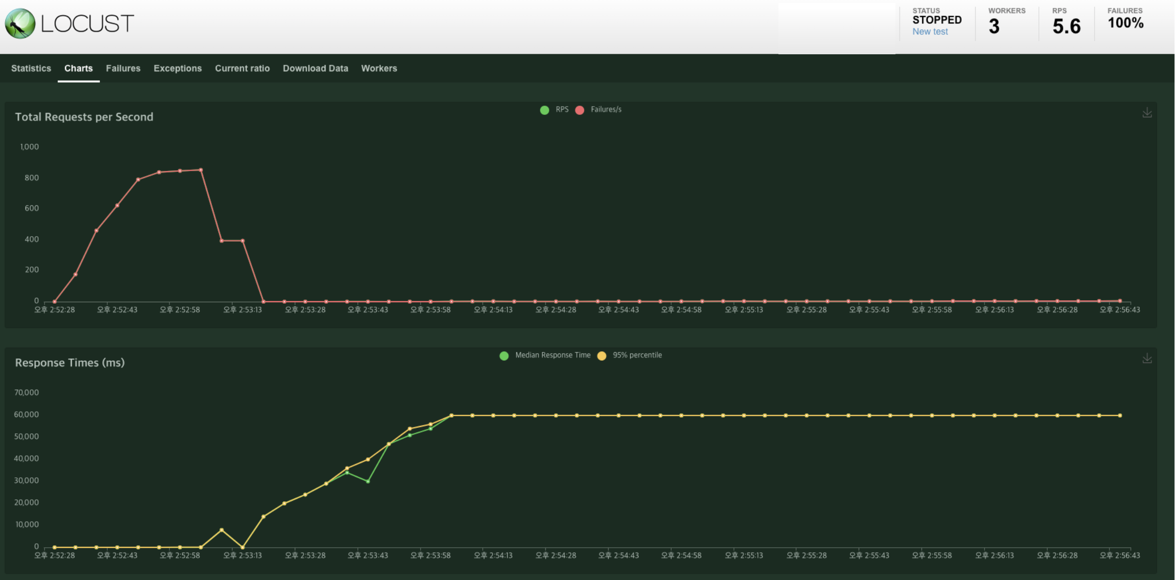The height and width of the screenshot is (580, 1175).
Task: Switch to the Failures tab
Action: pos(123,68)
